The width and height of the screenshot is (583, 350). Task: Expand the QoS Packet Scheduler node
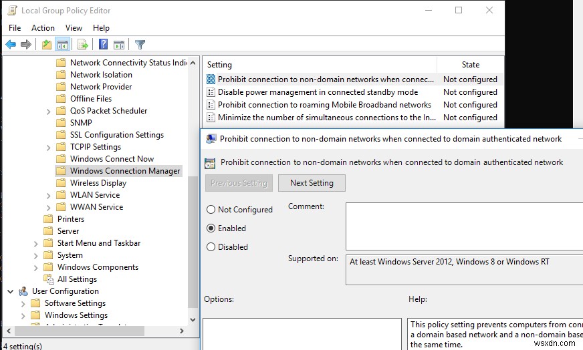[49, 111]
